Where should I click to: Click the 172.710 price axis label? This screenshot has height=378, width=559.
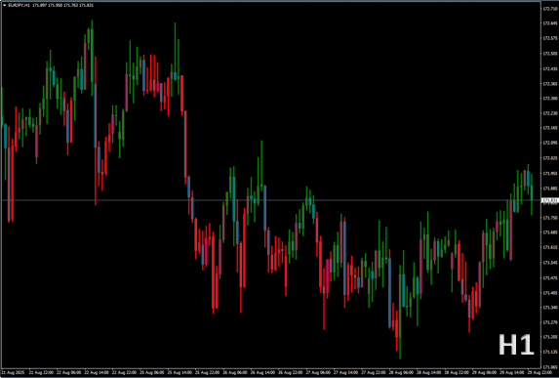(549, 8)
